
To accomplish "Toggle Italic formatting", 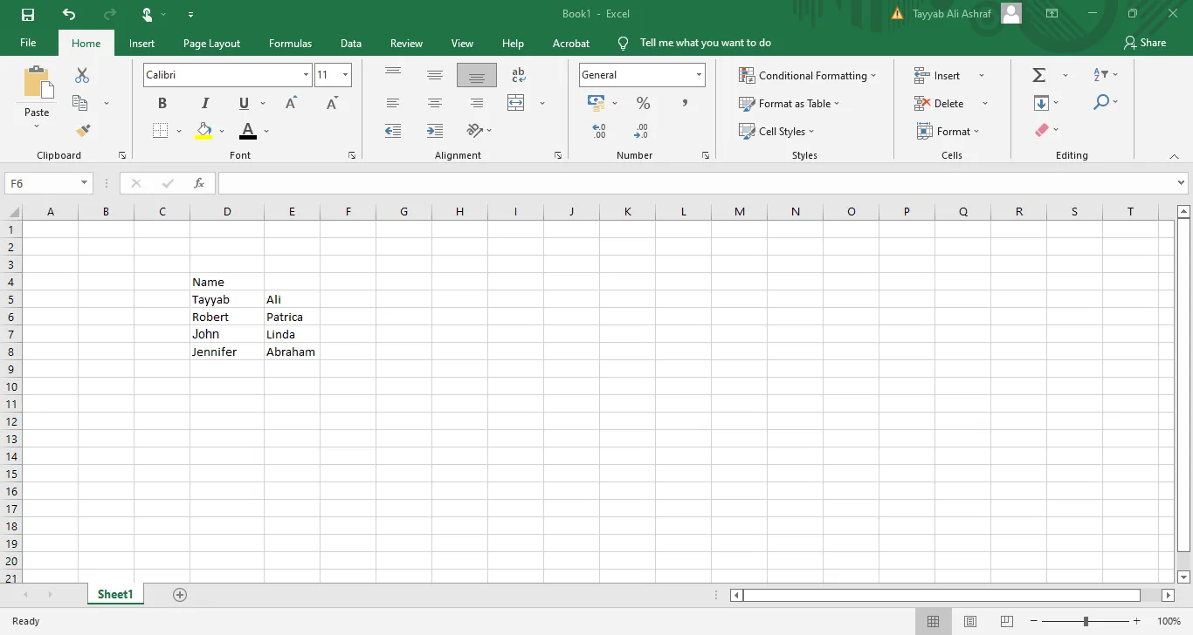I will (x=205, y=104).
